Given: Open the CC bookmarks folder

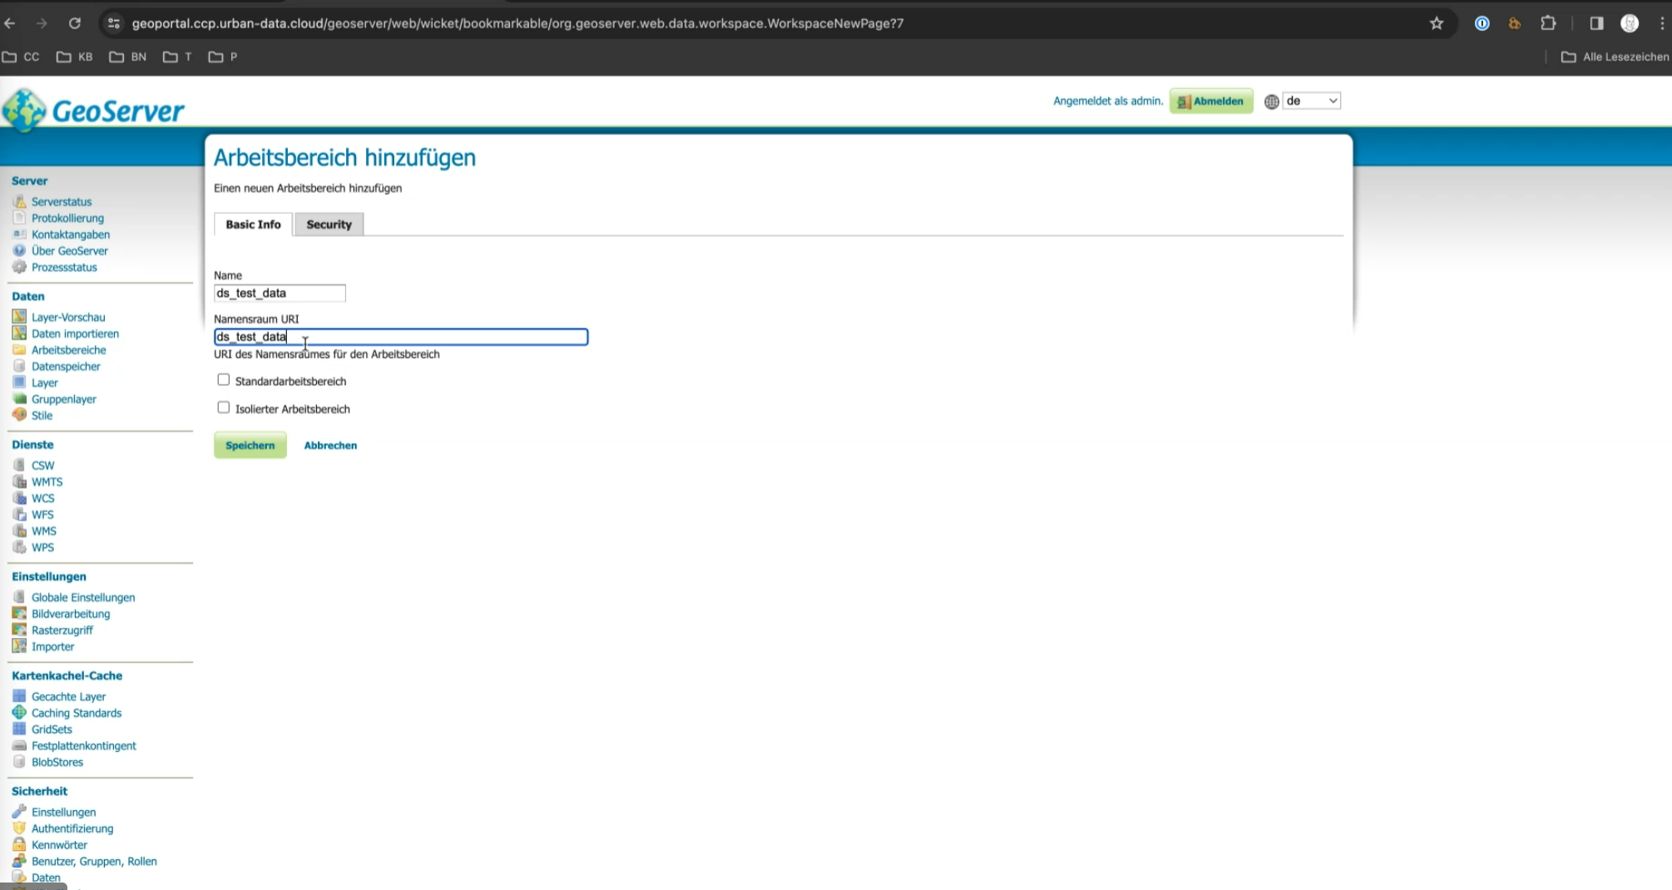Looking at the screenshot, I should tap(22, 57).
